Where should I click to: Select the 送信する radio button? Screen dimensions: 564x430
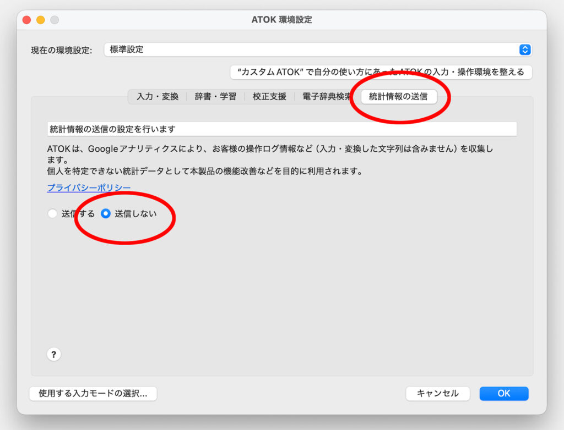pos(52,213)
